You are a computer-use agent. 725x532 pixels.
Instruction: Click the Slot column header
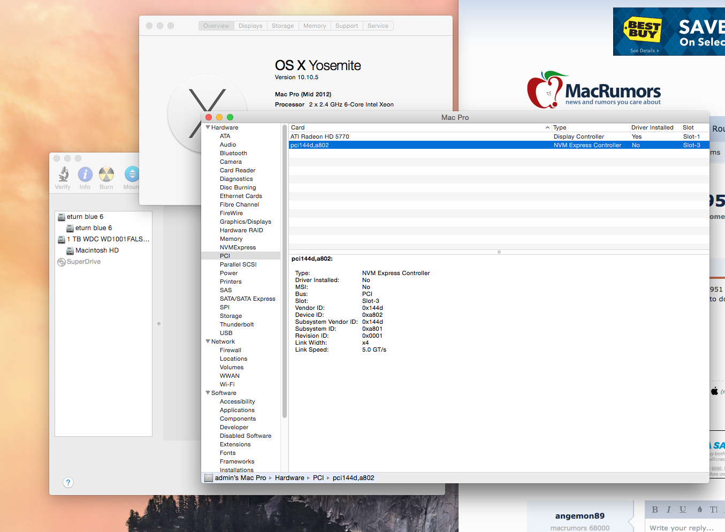[696, 127]
